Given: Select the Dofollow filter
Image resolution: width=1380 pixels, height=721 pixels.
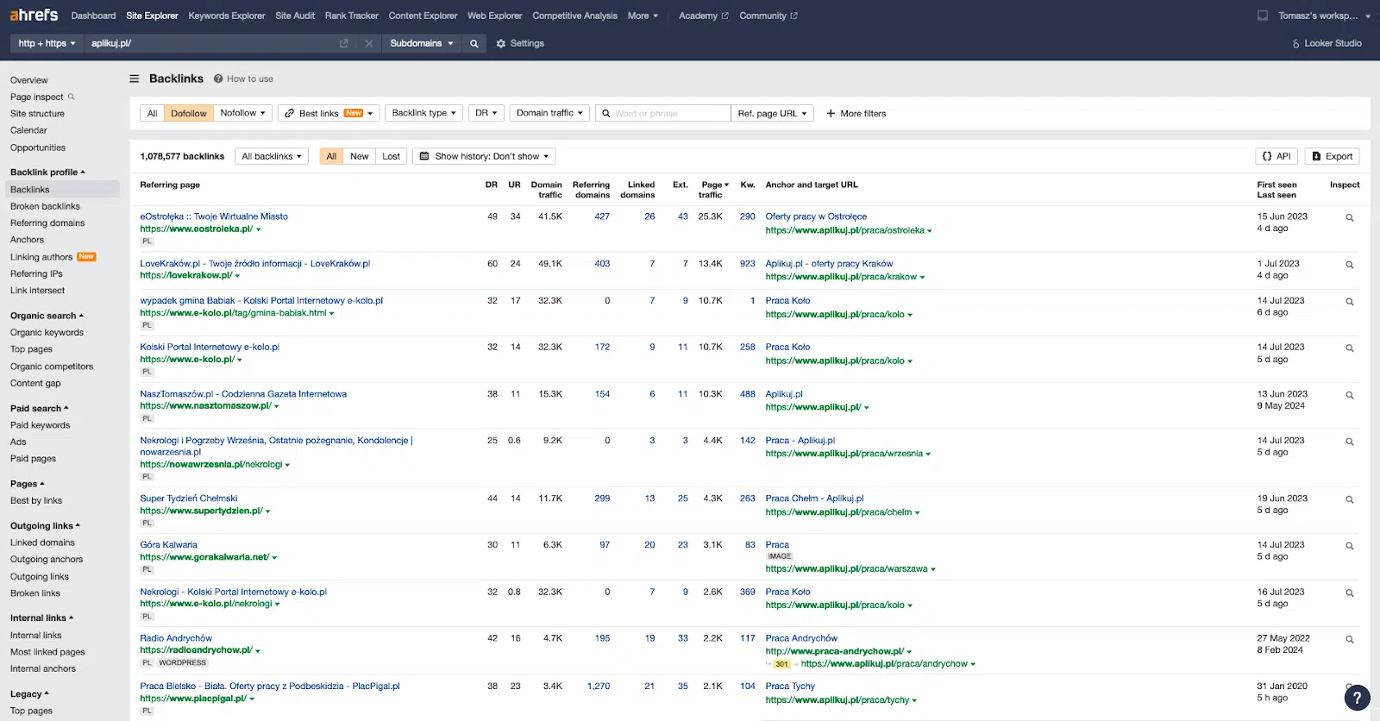Looking at the screenshot, I should point(188,113).
